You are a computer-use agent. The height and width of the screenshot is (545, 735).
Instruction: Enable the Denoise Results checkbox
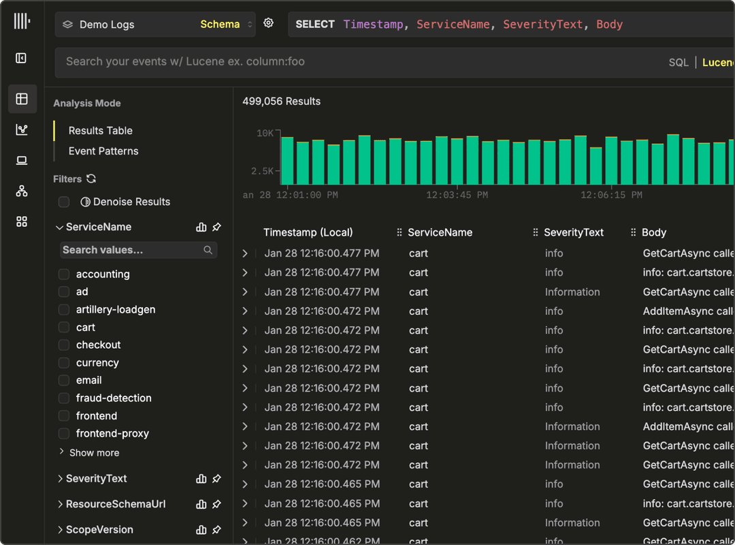64,202
